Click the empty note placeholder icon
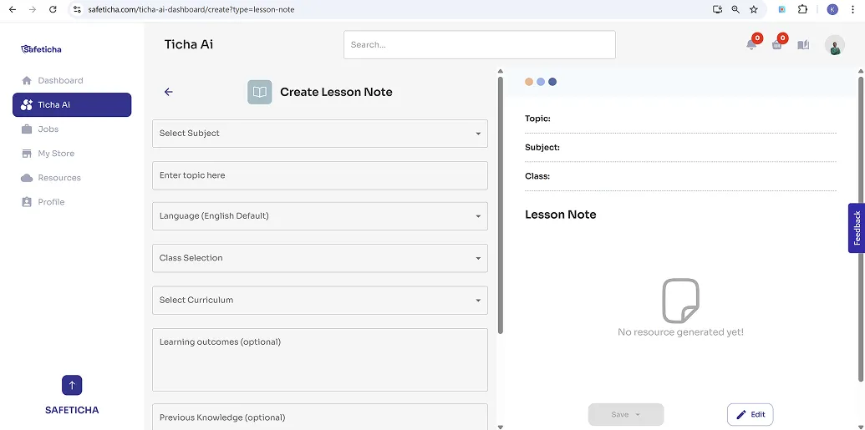 [x=681, y=301]
